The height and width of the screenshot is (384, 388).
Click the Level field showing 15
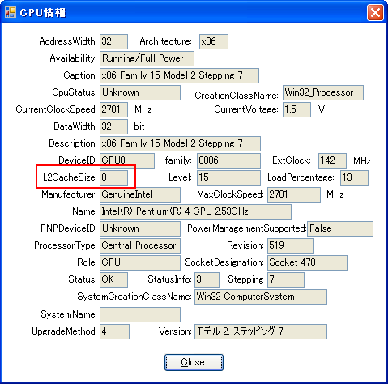[x=228, y=177]
